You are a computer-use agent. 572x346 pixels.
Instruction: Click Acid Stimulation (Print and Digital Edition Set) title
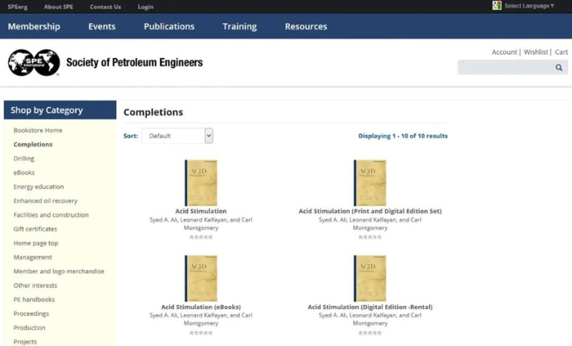370,211
